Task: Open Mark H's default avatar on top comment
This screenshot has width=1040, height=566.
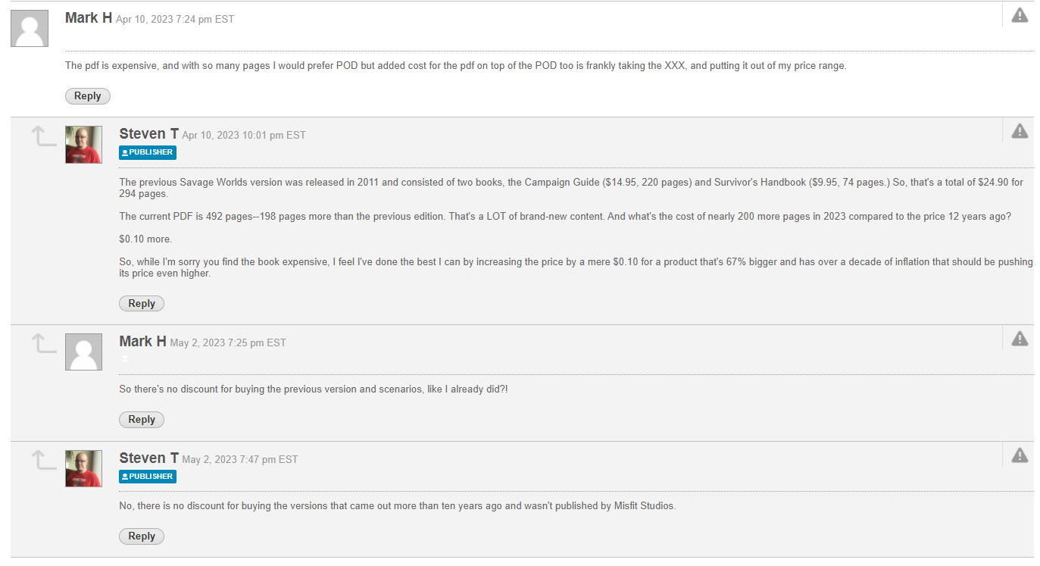Action: tap(30, 29)
